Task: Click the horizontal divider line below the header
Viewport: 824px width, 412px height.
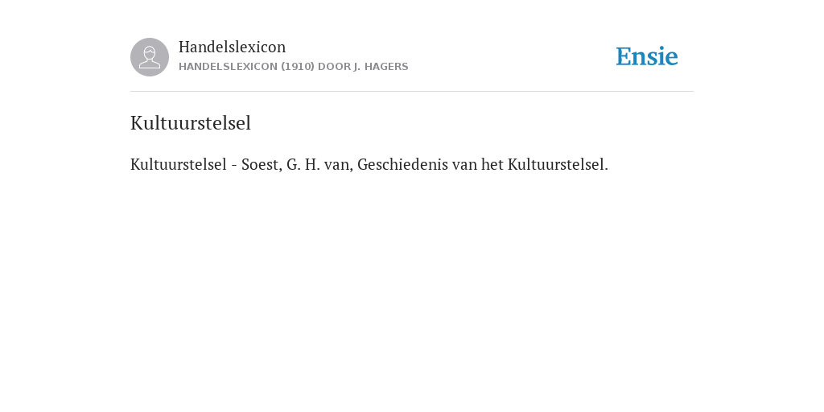Action: point(412,92)
